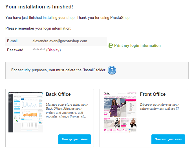This screenshot has width=194, height=153.
Task: Click the blue question mark help icon
Action: pos(112,70)
